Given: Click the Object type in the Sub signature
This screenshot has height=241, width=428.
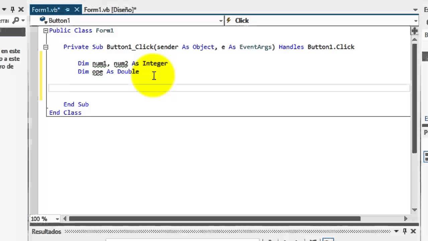Looking at the screenshot, I should [x=203, y=47].
